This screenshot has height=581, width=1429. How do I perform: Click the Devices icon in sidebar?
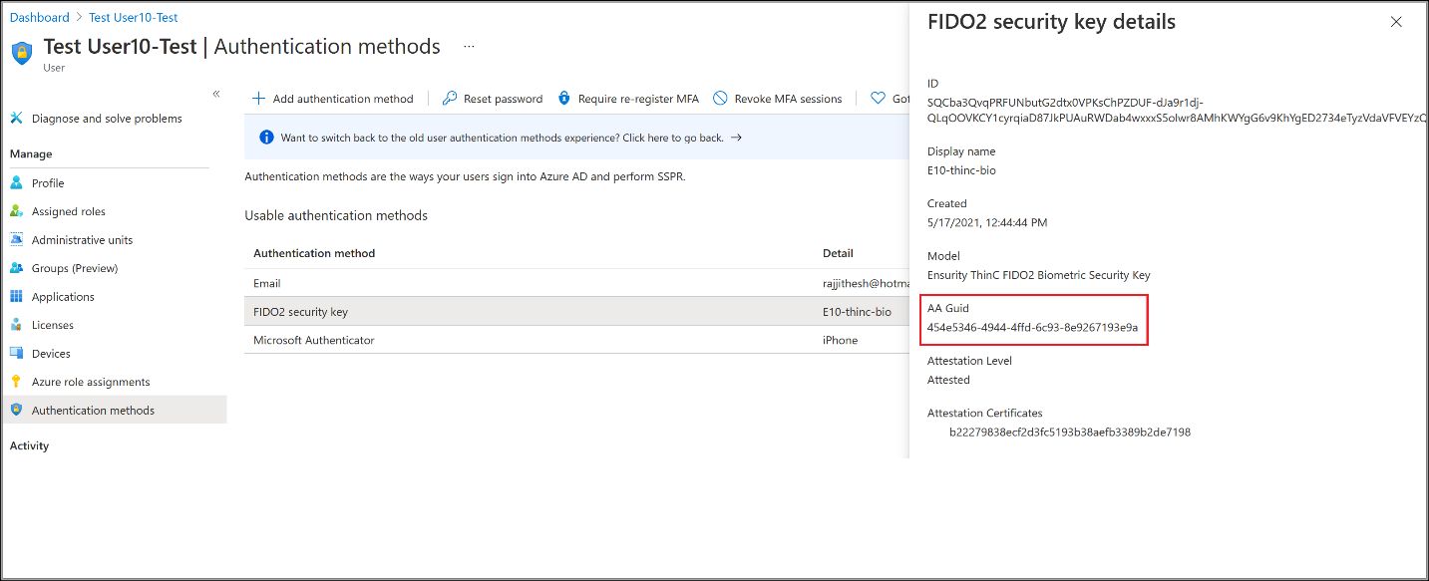click(16, 354)
